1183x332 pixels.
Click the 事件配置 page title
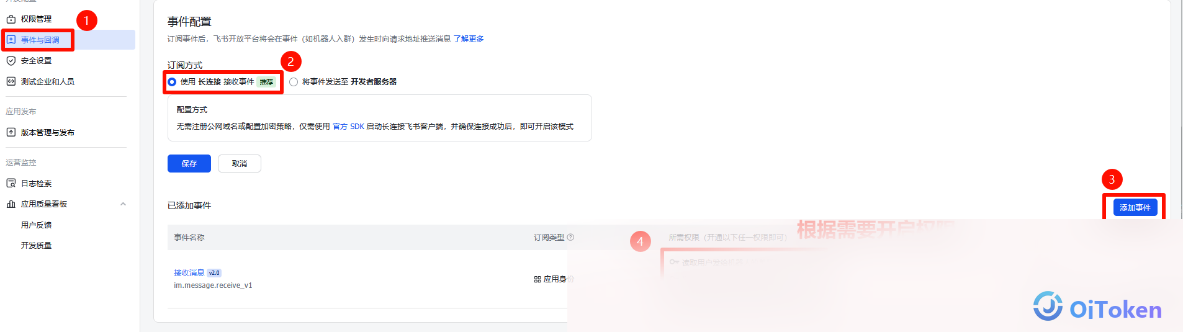[x=189, y=22]
